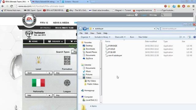This screenshot has width=196, height=110.
Task: Select the IF GOLD application file
Action: coord(110,49)
